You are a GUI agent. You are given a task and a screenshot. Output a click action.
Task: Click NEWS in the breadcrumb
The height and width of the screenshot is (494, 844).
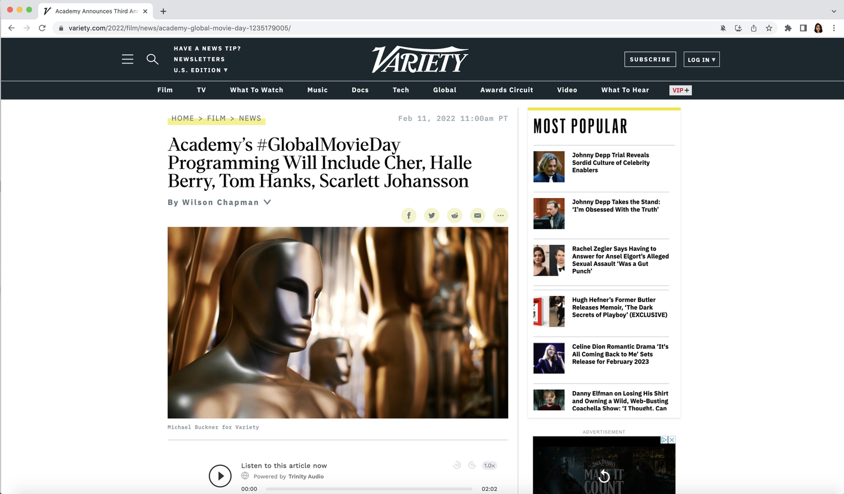pos(250,118)
